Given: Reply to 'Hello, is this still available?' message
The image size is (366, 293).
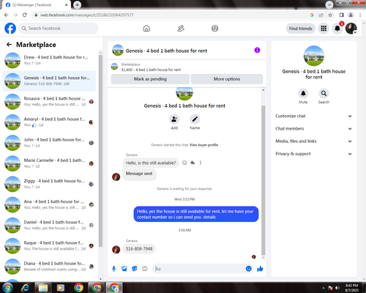Looking at the screenshot, I should pos(193,163).
